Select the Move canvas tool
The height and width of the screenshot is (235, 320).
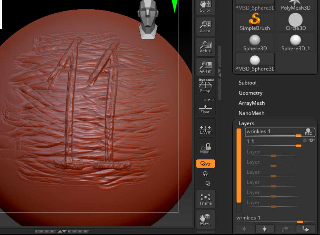pyautogui.click(x=205, y=220)
